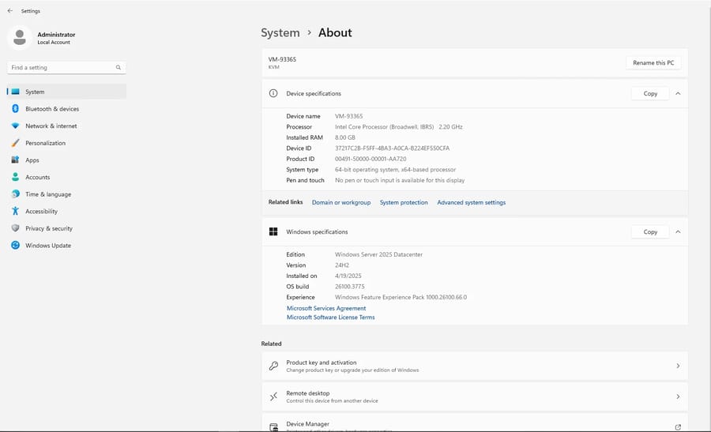Image resolution: width=711 pixels, height=432 pixels.
Task: Copy the Device specifications
Action: pyautogui.click(x=650, y=93)
